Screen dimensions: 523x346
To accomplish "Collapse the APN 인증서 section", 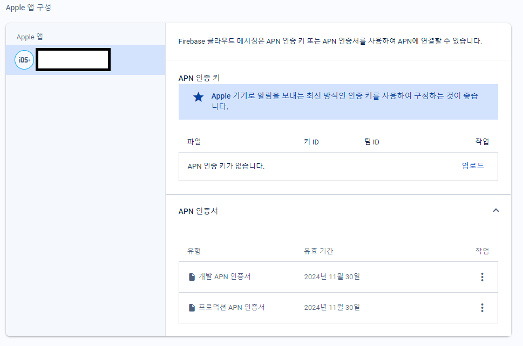I will [496, 211].
